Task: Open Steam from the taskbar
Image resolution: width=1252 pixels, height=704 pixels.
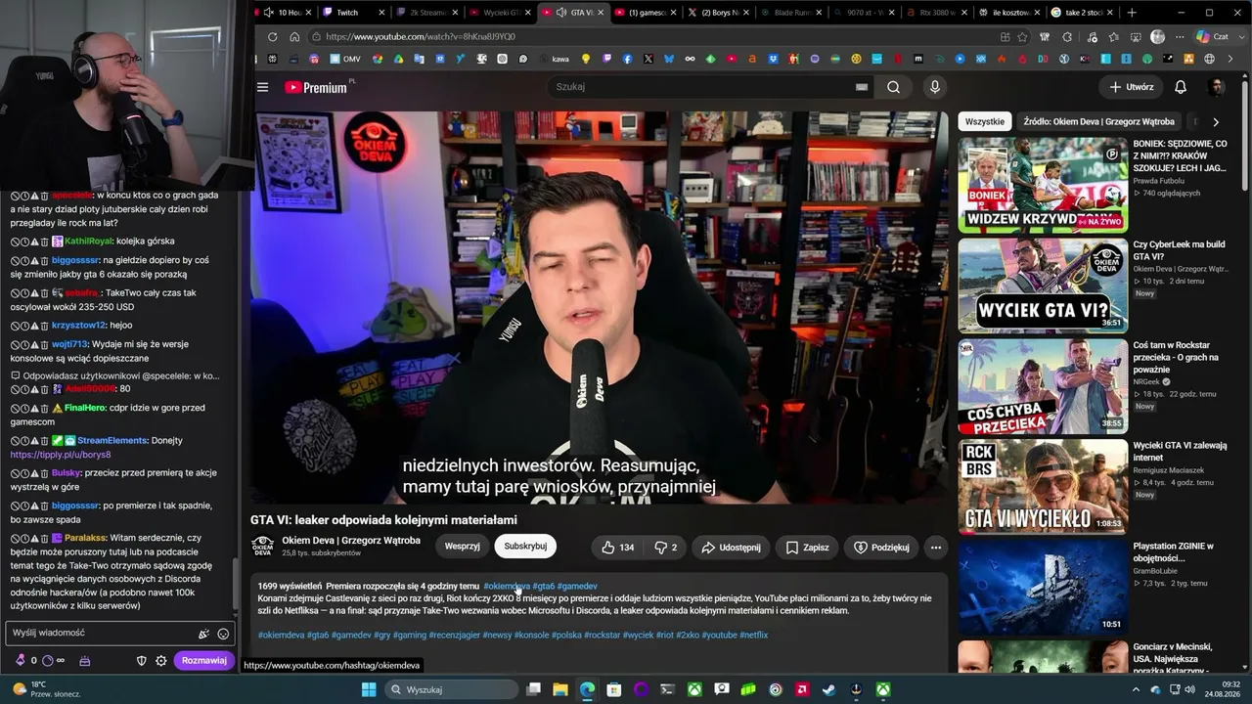Action: click(829, 689)
